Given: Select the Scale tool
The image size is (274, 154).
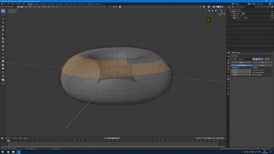Looking at the screenshot, I should point(3,27).
